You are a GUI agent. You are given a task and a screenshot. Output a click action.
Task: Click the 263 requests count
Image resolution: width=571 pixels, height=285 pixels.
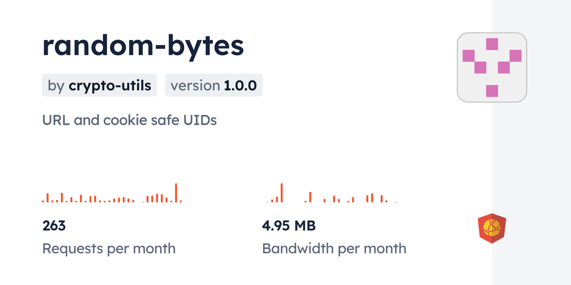(x=54, y=226)
